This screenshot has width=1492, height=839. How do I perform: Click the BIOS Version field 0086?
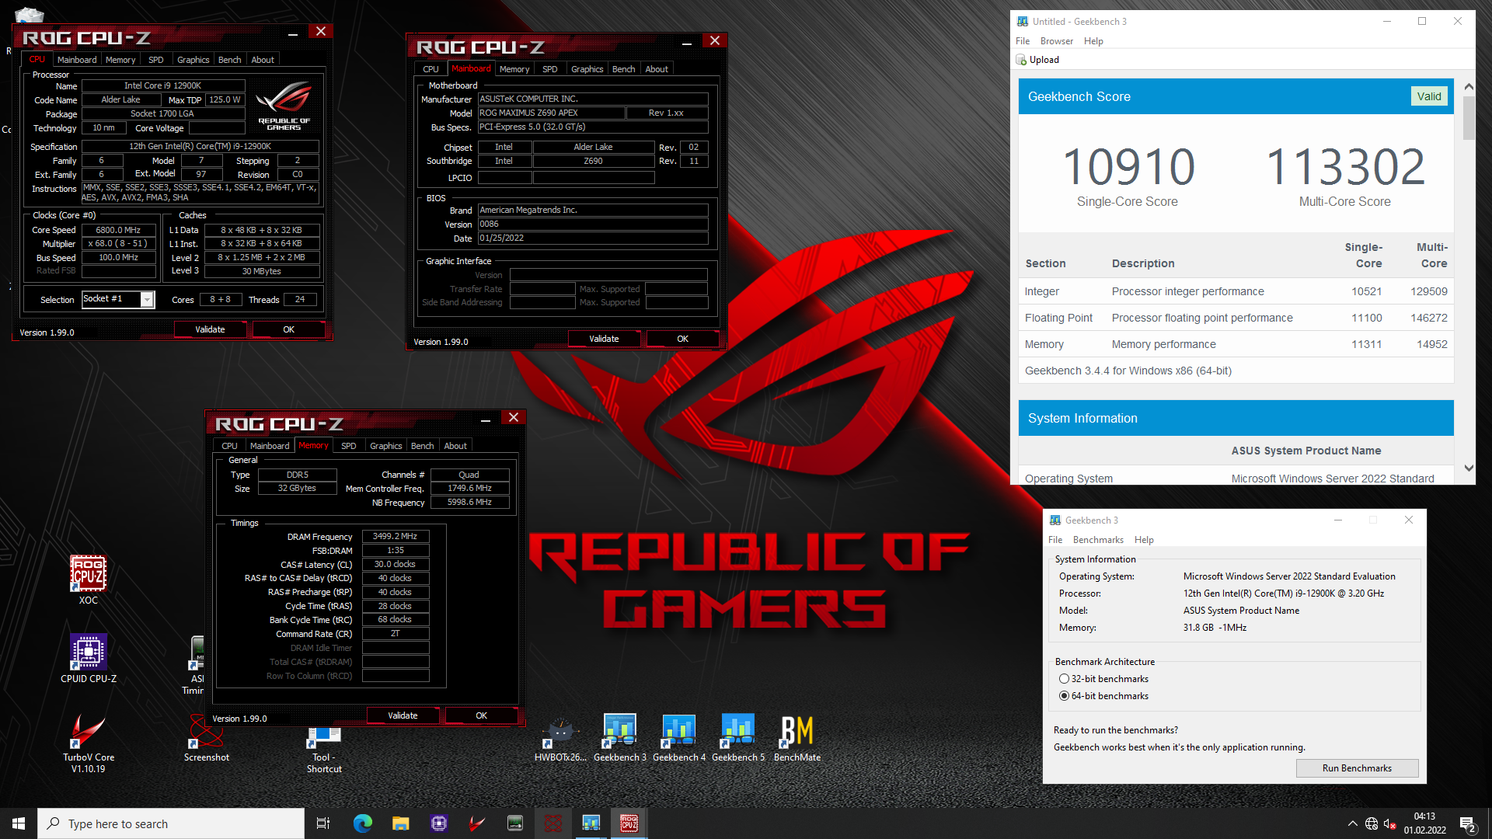click(x=593, y=224)
